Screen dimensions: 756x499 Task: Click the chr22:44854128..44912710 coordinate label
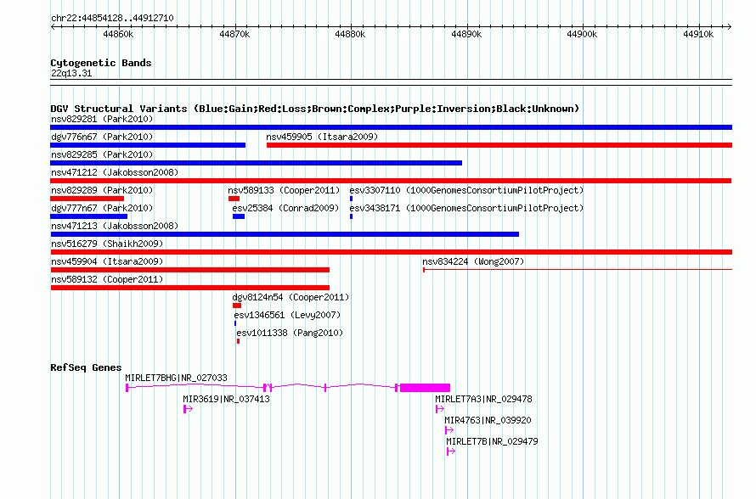tap(112, 18)
